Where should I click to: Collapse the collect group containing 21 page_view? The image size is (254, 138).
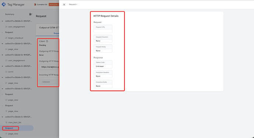[3, 78]
